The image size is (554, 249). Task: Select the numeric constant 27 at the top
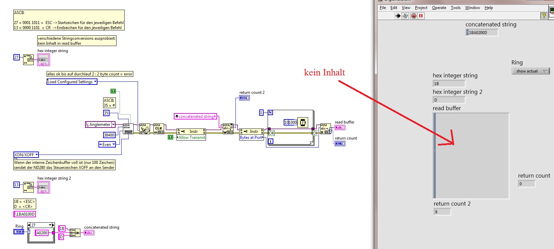pyautogui.click(x=16, y=57)
